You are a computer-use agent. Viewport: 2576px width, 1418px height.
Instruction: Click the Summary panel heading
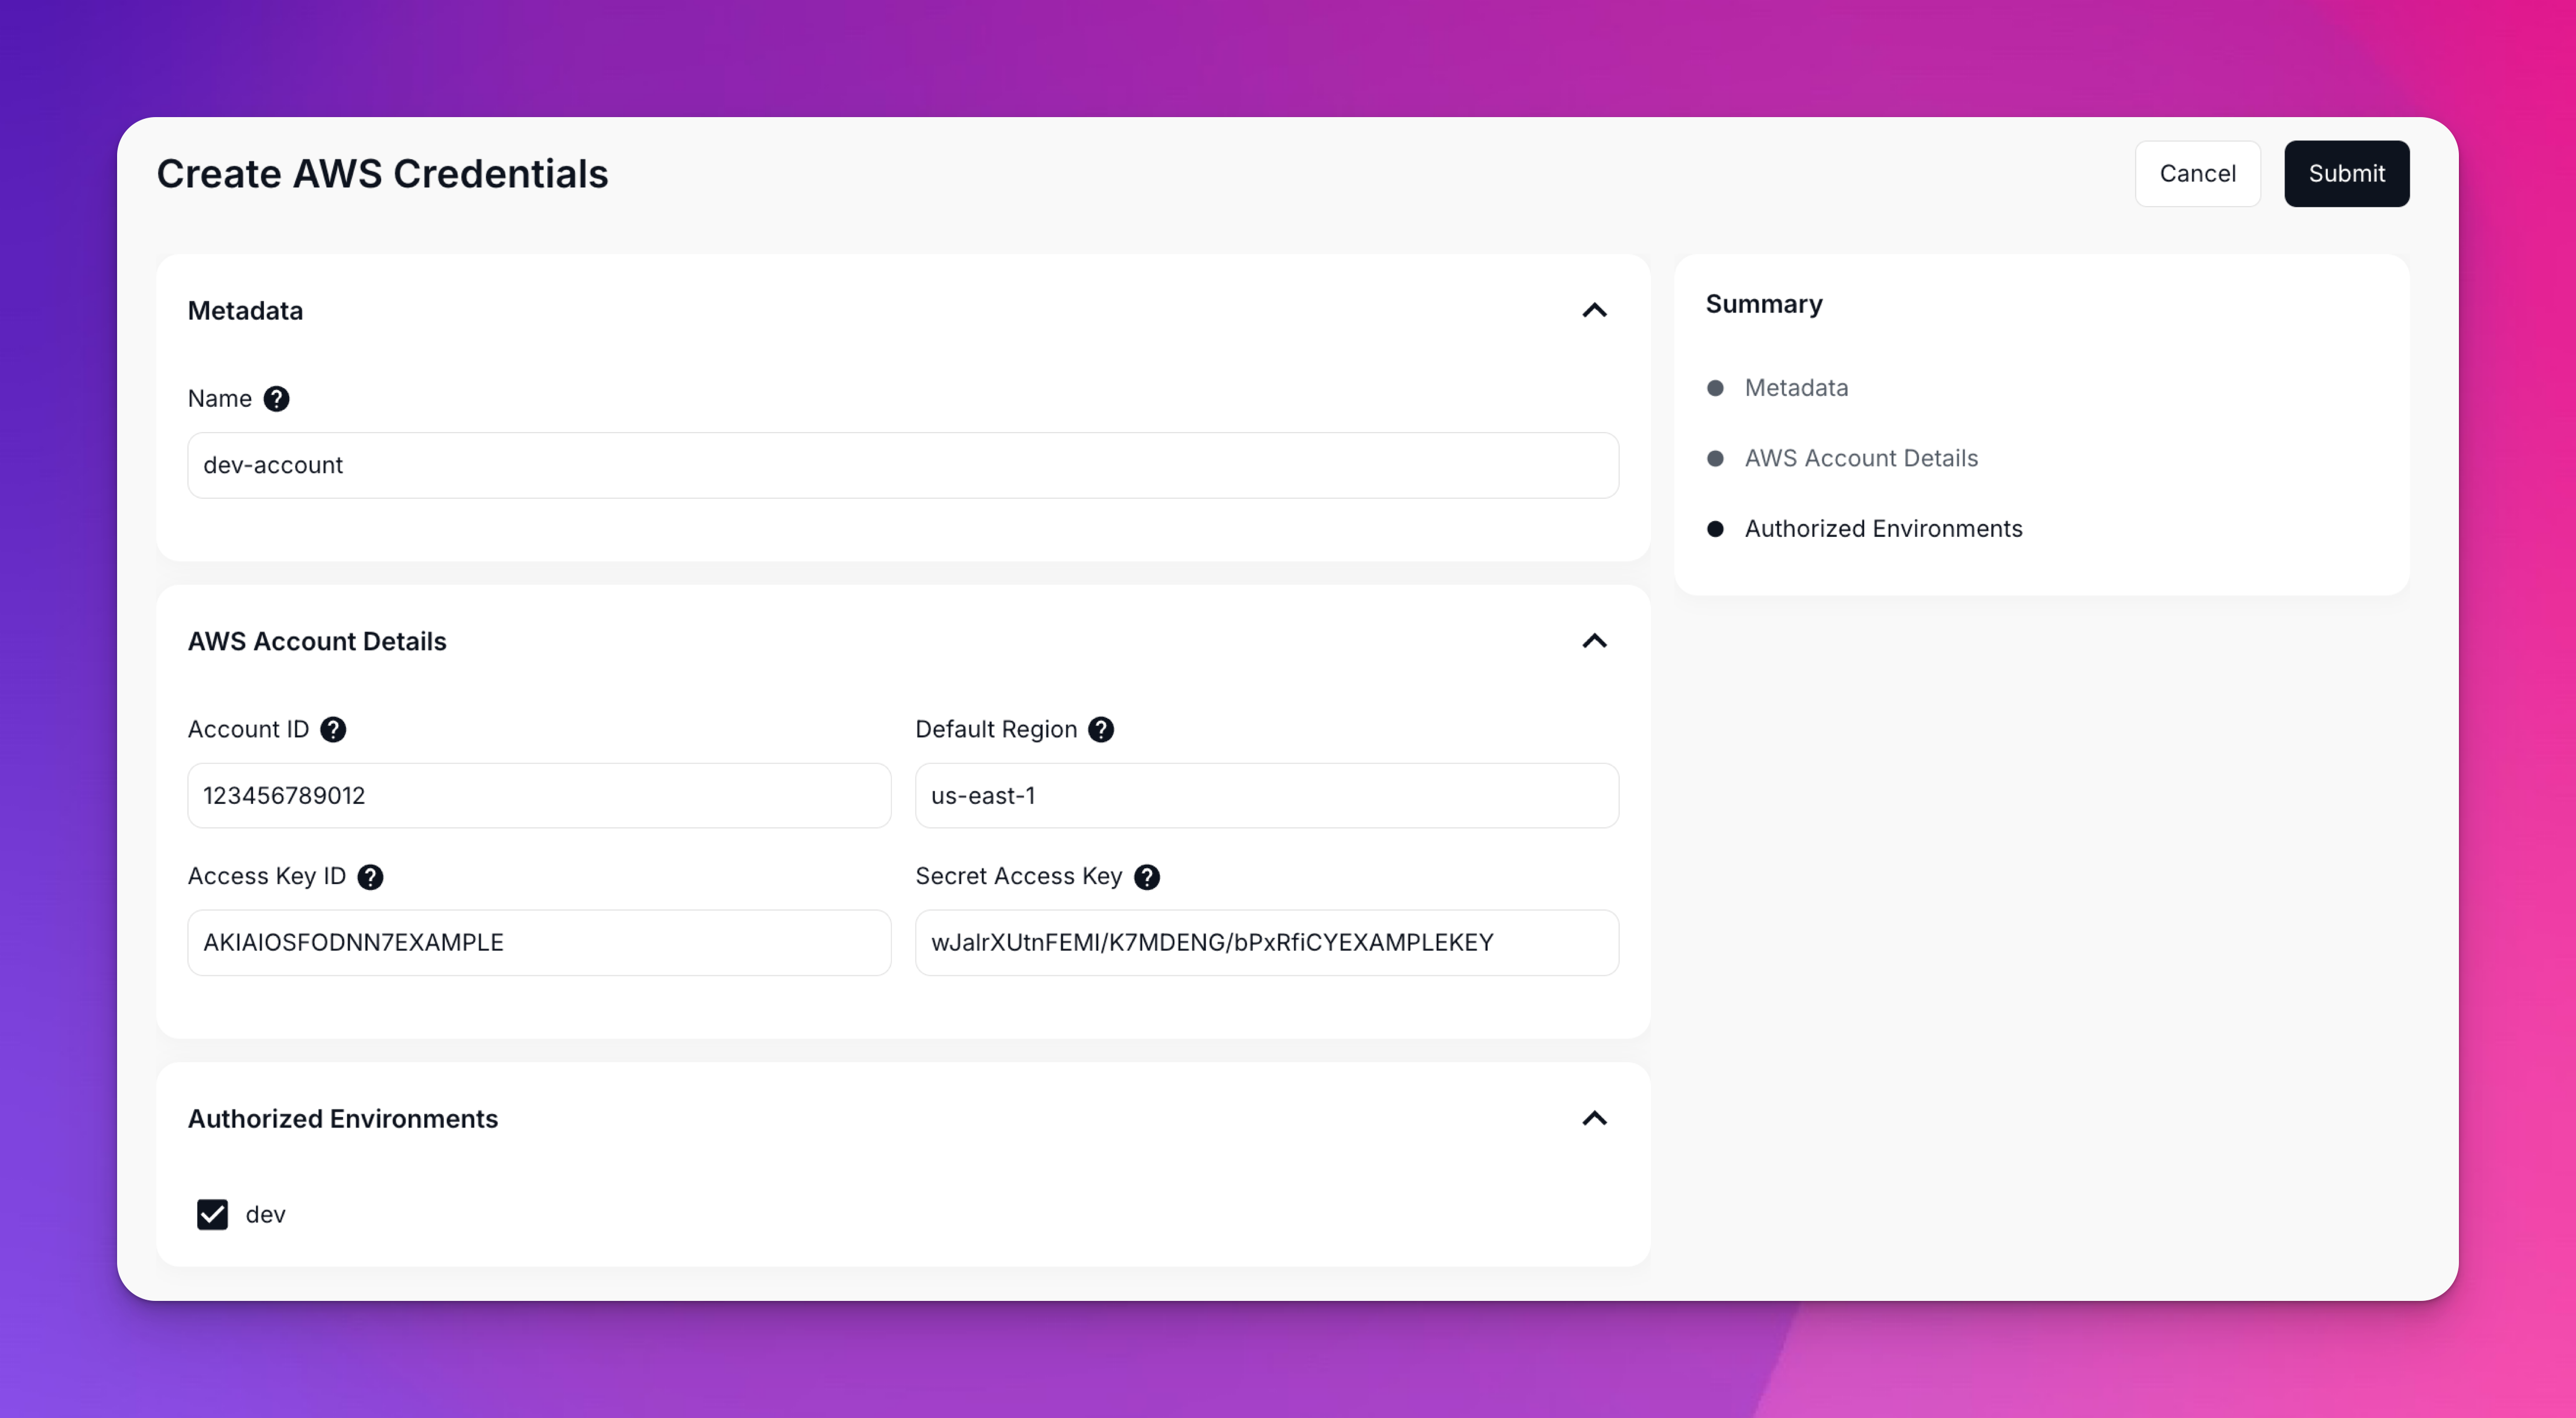pyautogui.click(x=1764, y=304)
